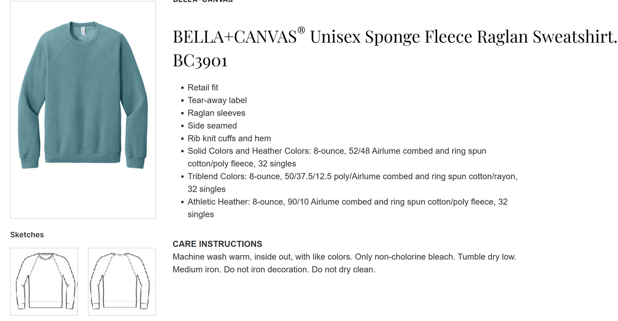618x321 pixels.
Task: Click the Sketches section label
Action: tap(27, 234)
